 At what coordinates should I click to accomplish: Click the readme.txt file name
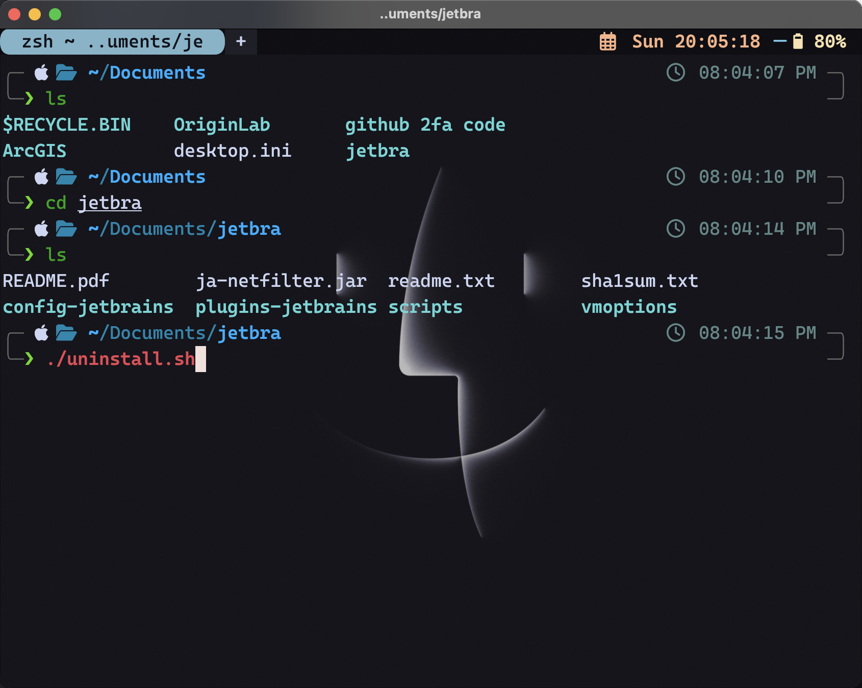tap(441, 281)
